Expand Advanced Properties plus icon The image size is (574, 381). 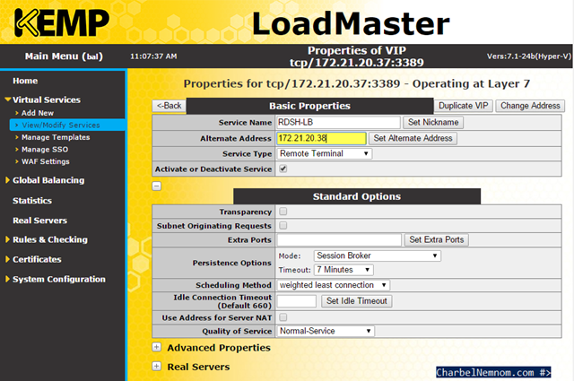[x=157, y=347]
